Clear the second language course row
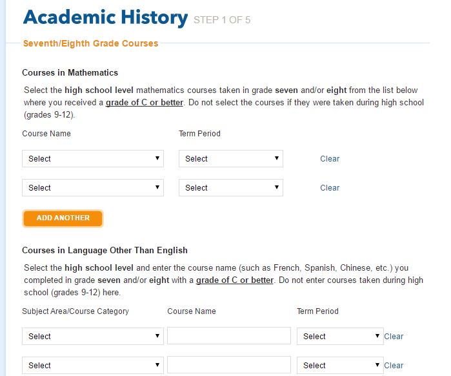451x376 pixels. pos(394,366)
